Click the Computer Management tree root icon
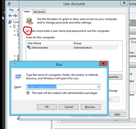136x129 pixels. pos(10,22)
